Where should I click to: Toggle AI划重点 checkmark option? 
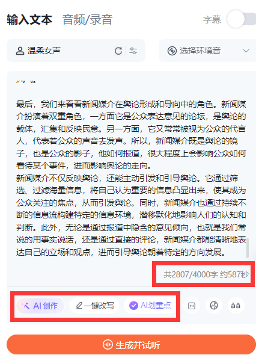150,305
